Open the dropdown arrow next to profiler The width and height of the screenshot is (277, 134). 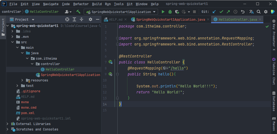pyautogui.click(x=189, y=12)
